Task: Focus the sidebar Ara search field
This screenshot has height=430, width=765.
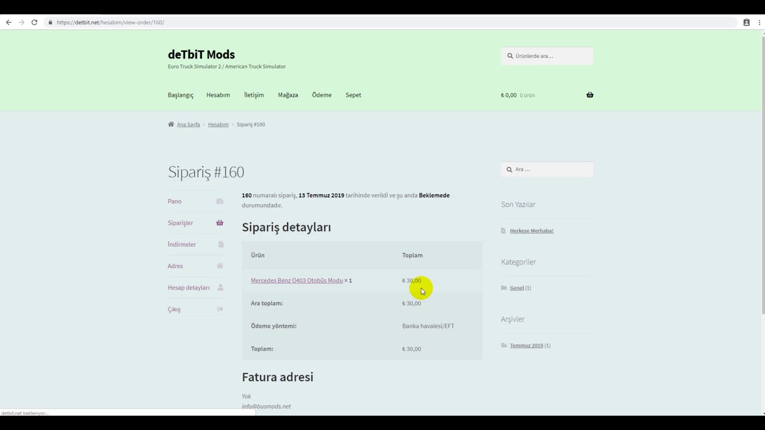Action: (547, 169)
